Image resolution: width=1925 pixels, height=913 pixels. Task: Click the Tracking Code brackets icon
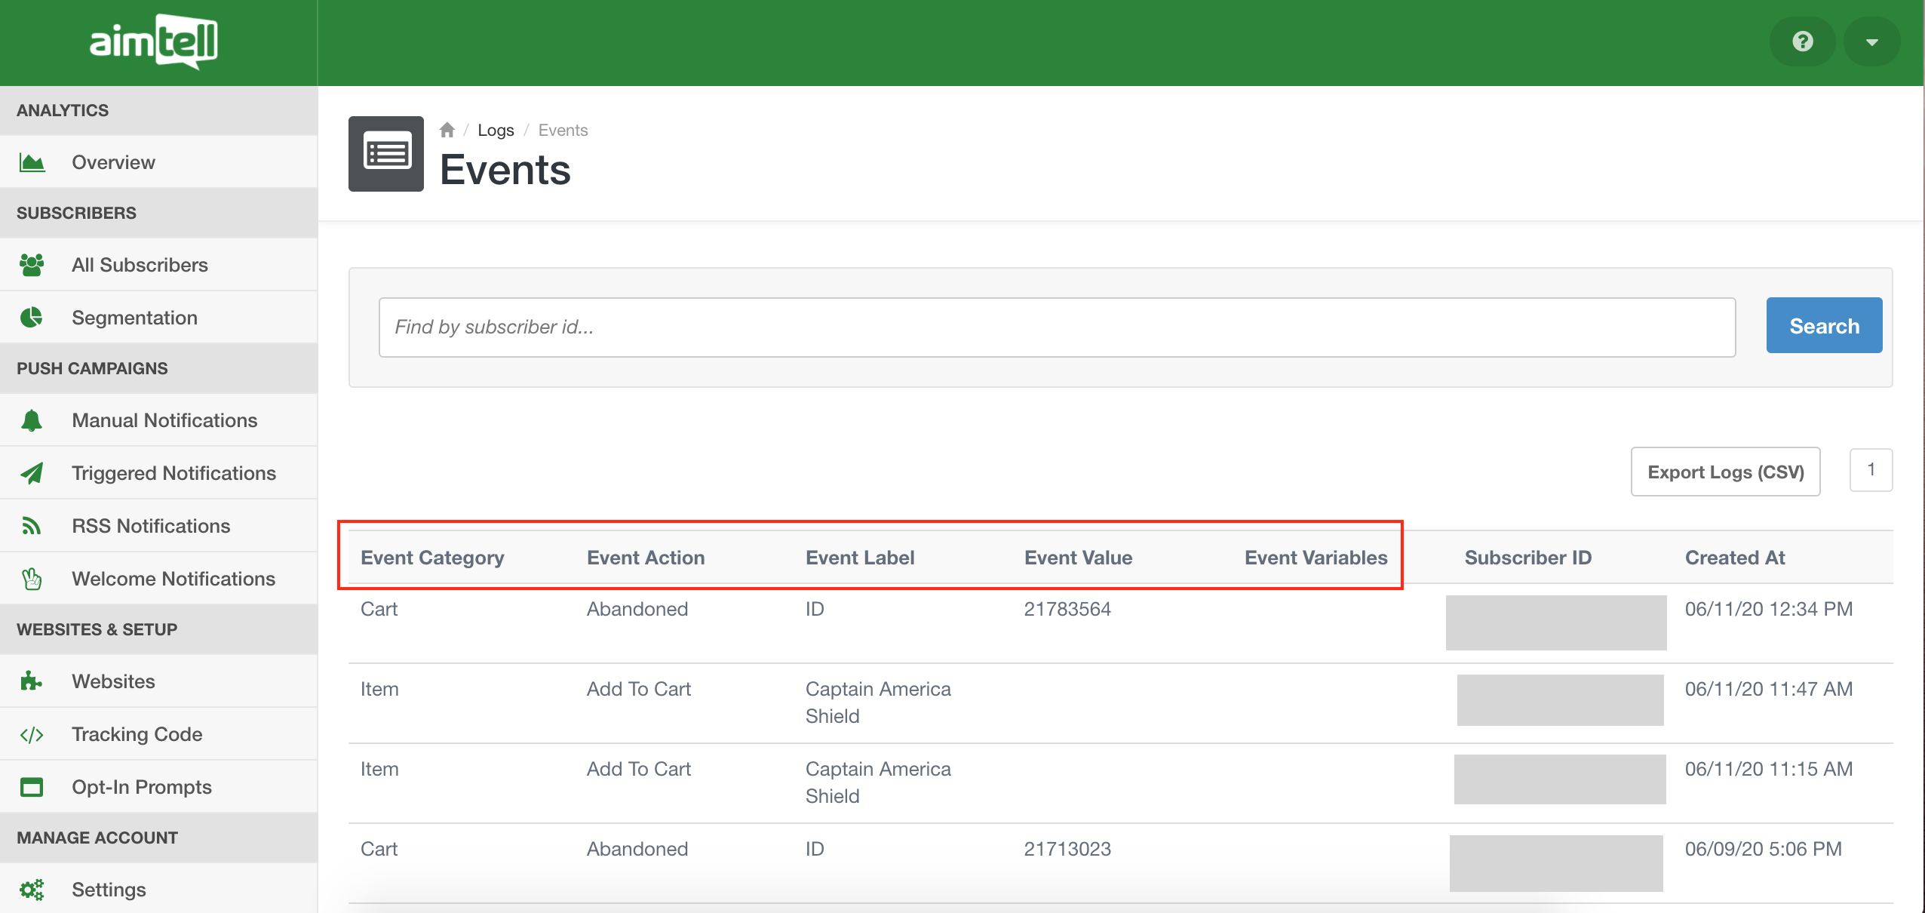pyautogui.click(x=32, y=734)
